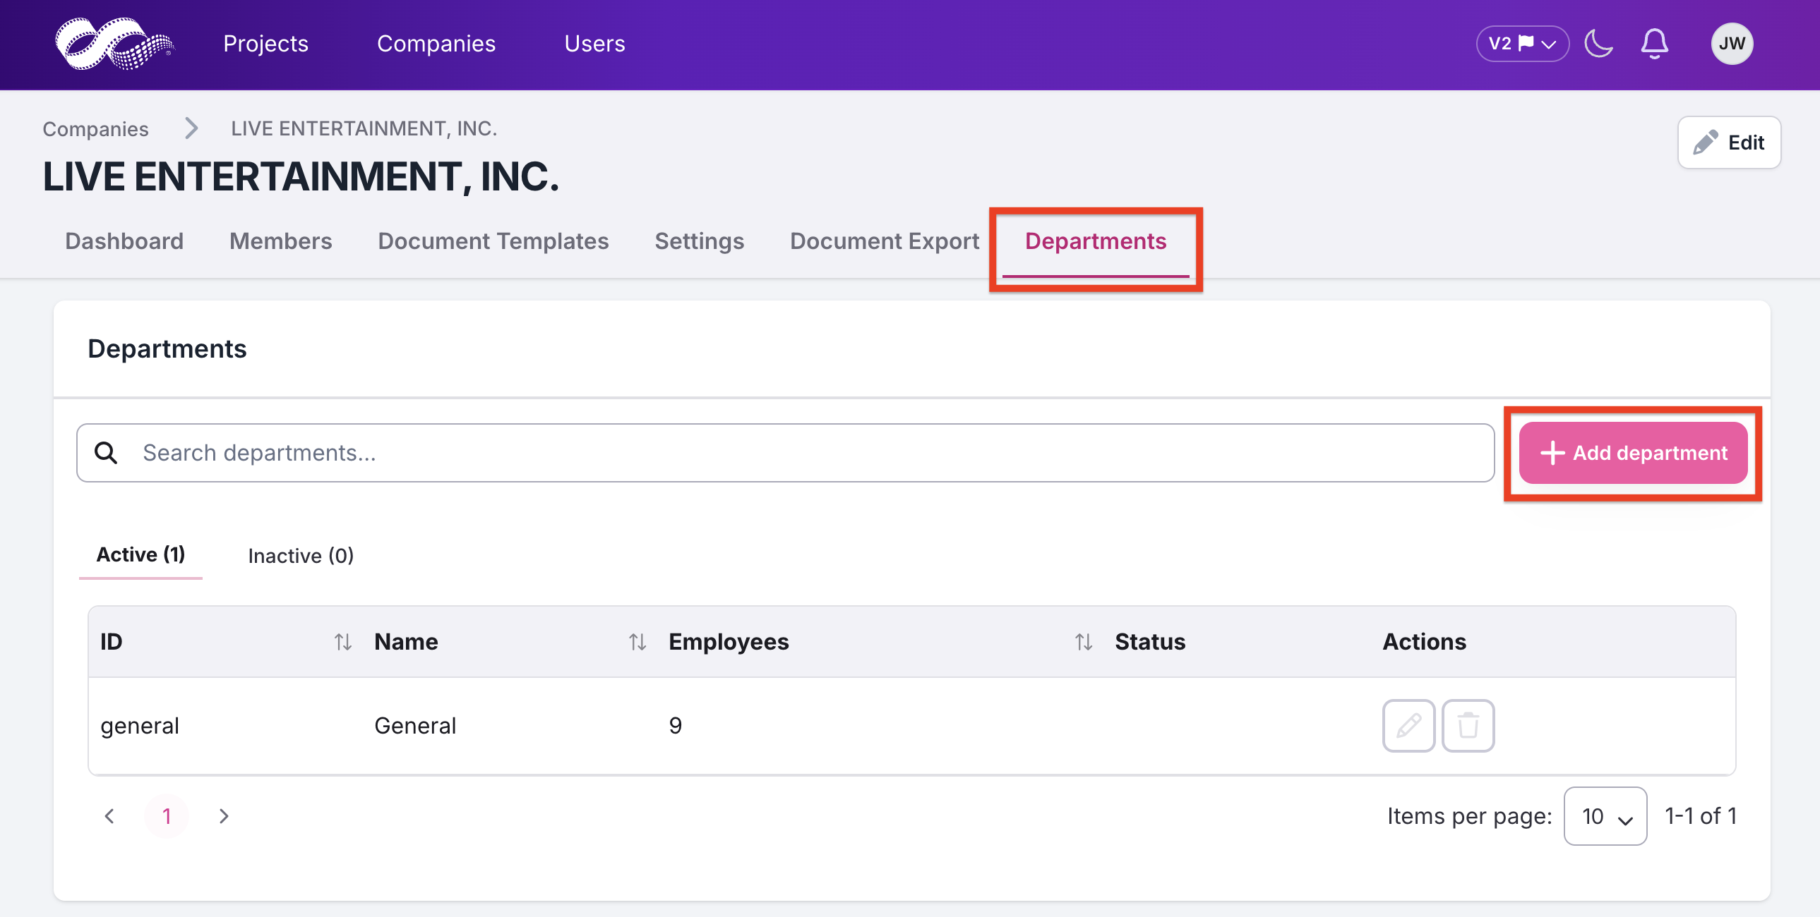Expand the V2 version flag dropdown

click(x=1523, y=44)
